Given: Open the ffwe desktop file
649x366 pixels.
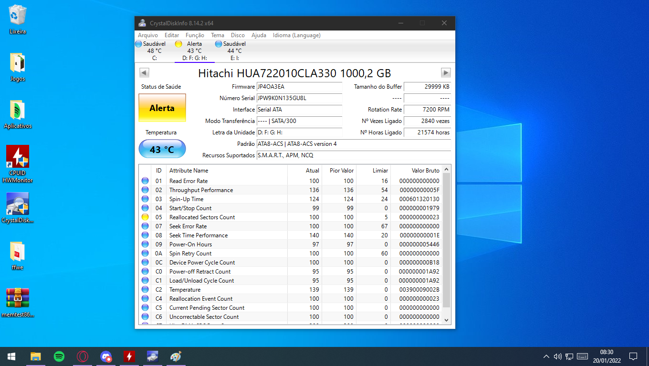Looking at the screenshot, I should click(18, 256).
